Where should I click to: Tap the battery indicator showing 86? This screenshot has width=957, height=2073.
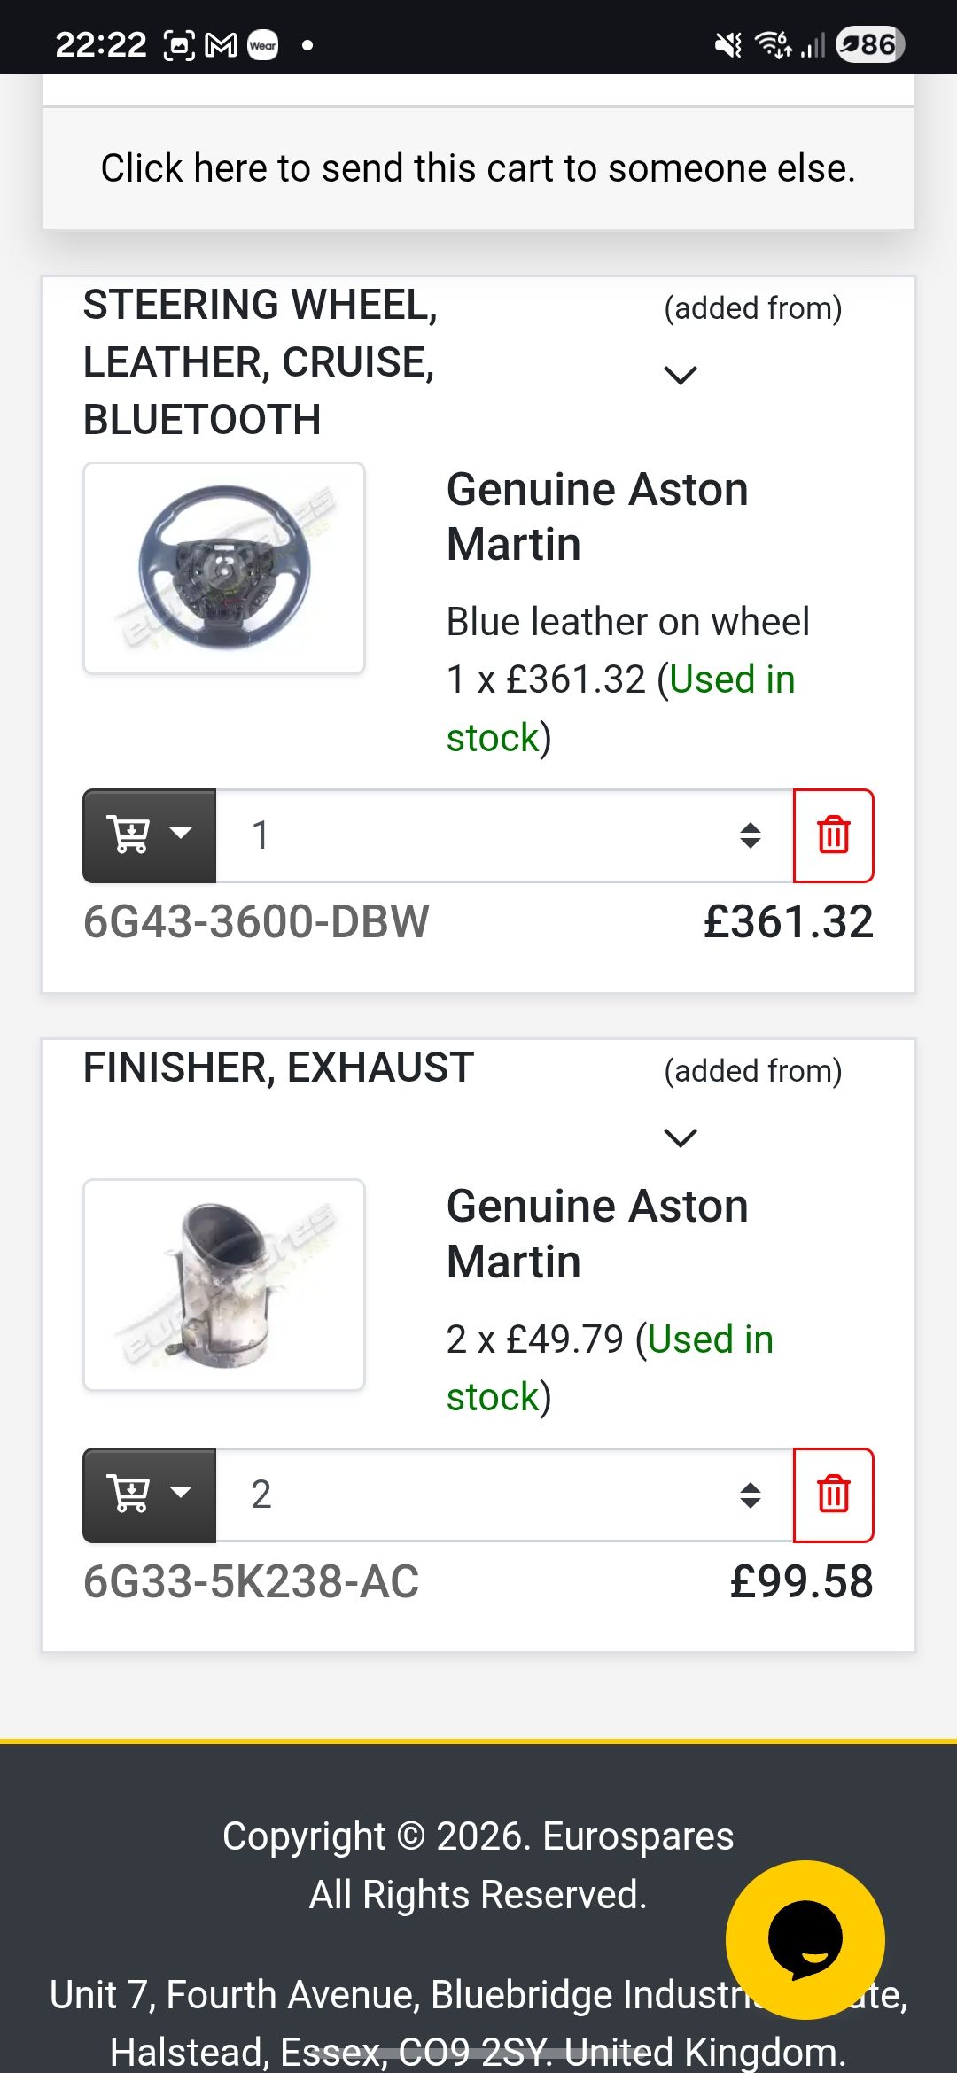[869, 44]
